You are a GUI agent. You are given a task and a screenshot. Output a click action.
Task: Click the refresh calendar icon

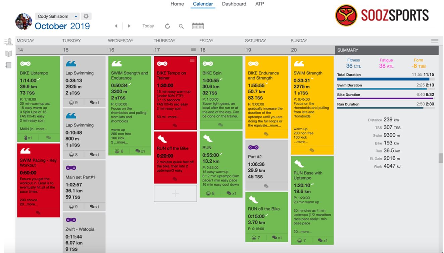(x=167, y=26)
